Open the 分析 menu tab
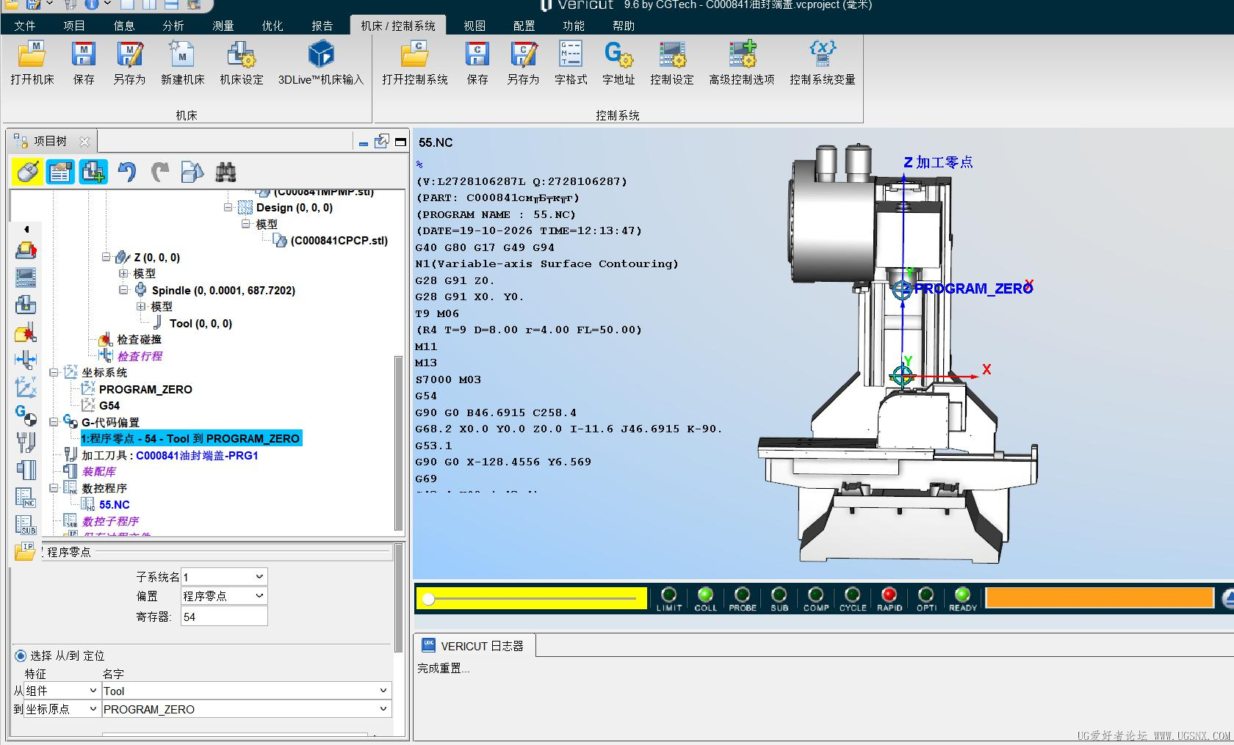The width and height of the screenshot is (1234, 745). (173, 26)
